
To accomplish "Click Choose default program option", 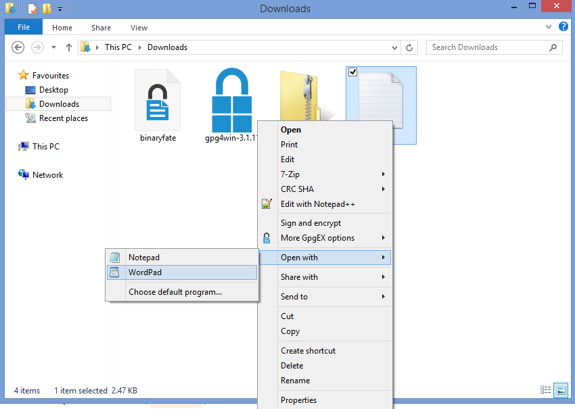I will coord(175,292).
